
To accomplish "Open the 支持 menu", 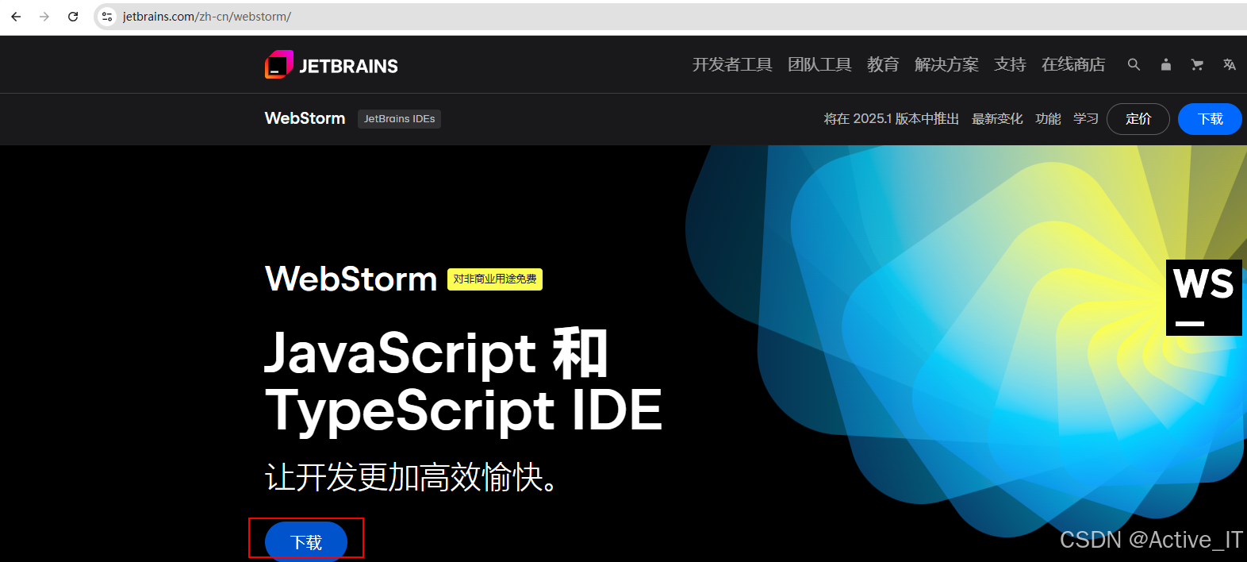I will click(x=1010, y=64).
